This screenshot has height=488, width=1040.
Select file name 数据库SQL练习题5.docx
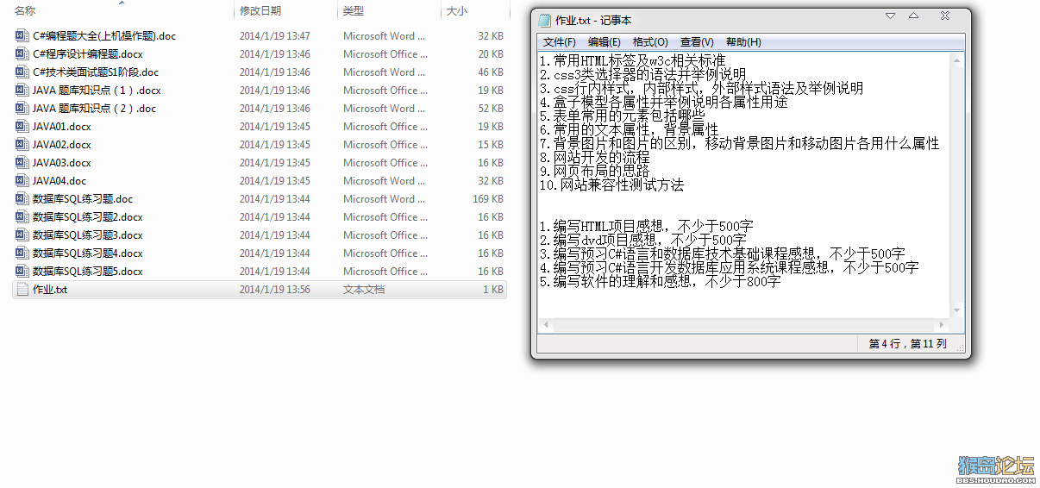pos(88,272)
